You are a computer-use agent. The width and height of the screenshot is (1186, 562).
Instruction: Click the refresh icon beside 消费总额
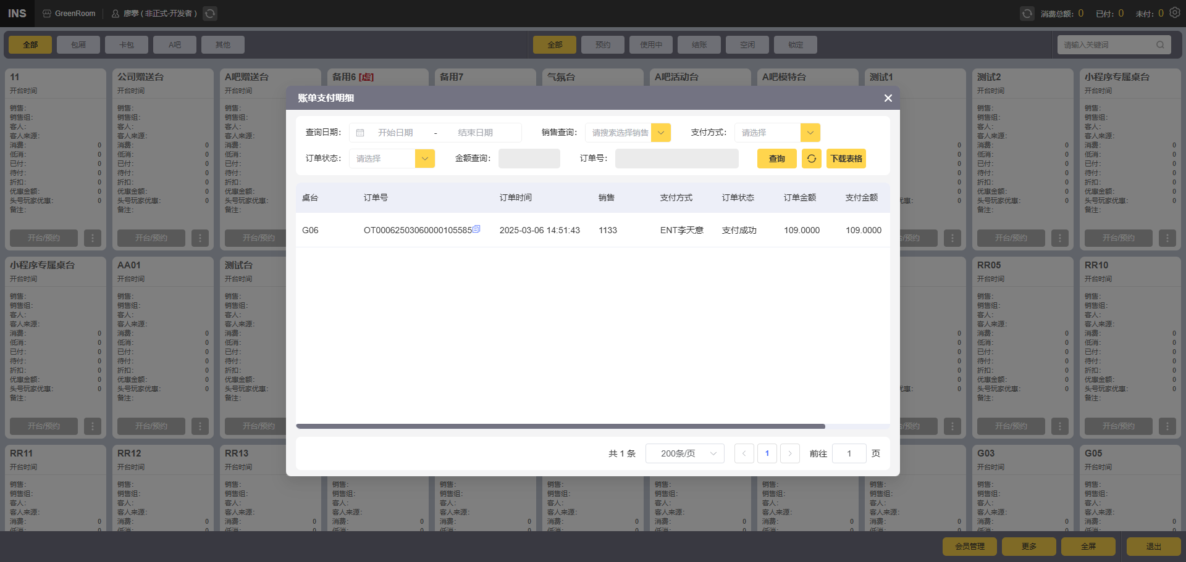click(x=1027, y=14)
